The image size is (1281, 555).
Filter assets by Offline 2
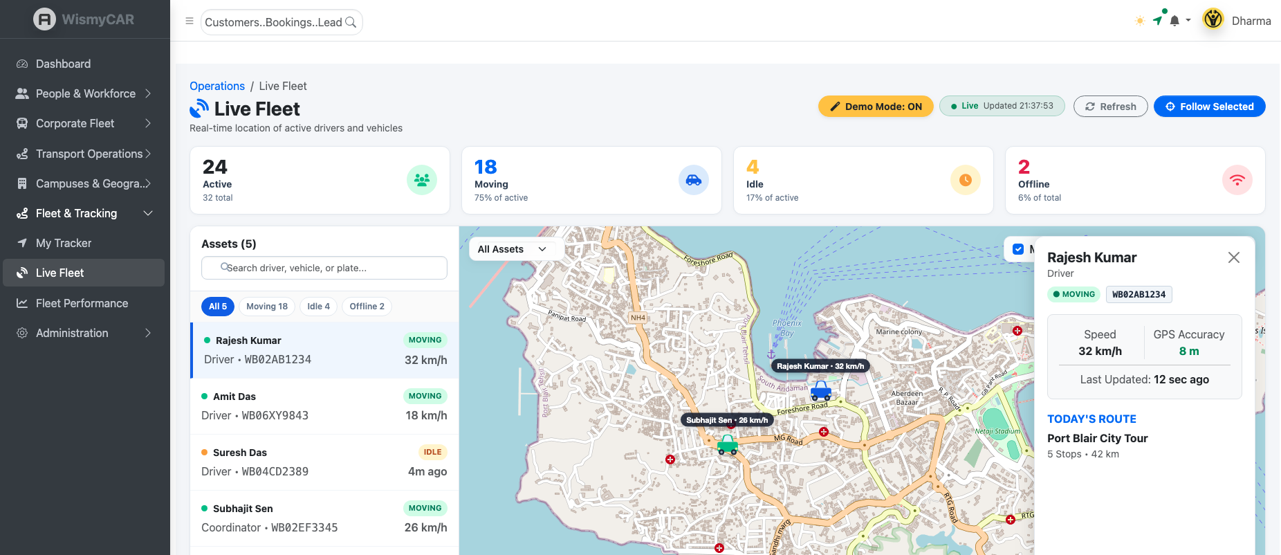click(x=367, y=307)
